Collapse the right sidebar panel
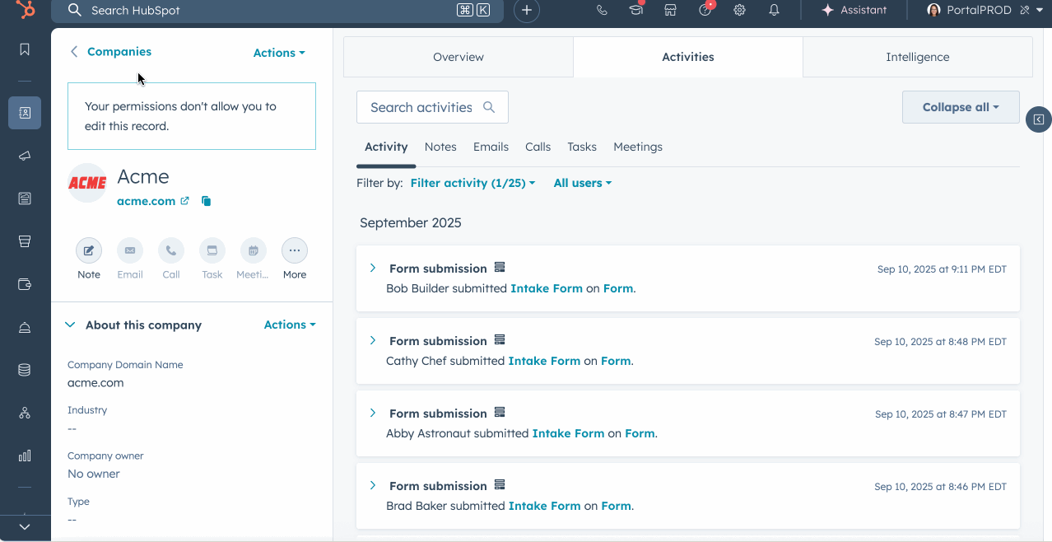This screenshot has height=542, width=1052. 1038,119
